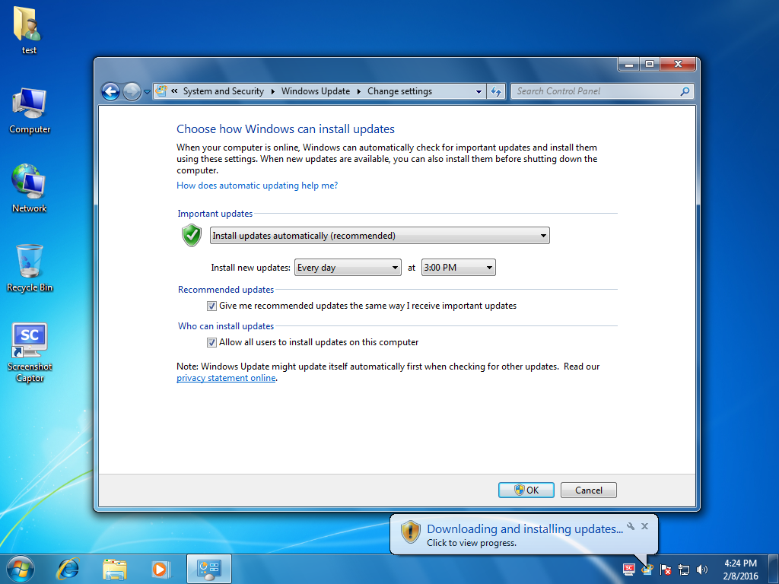This screenshot has width=779, height=584.
Task: Click Choose how Windows can install updates title
Action: tap(286, 129)
